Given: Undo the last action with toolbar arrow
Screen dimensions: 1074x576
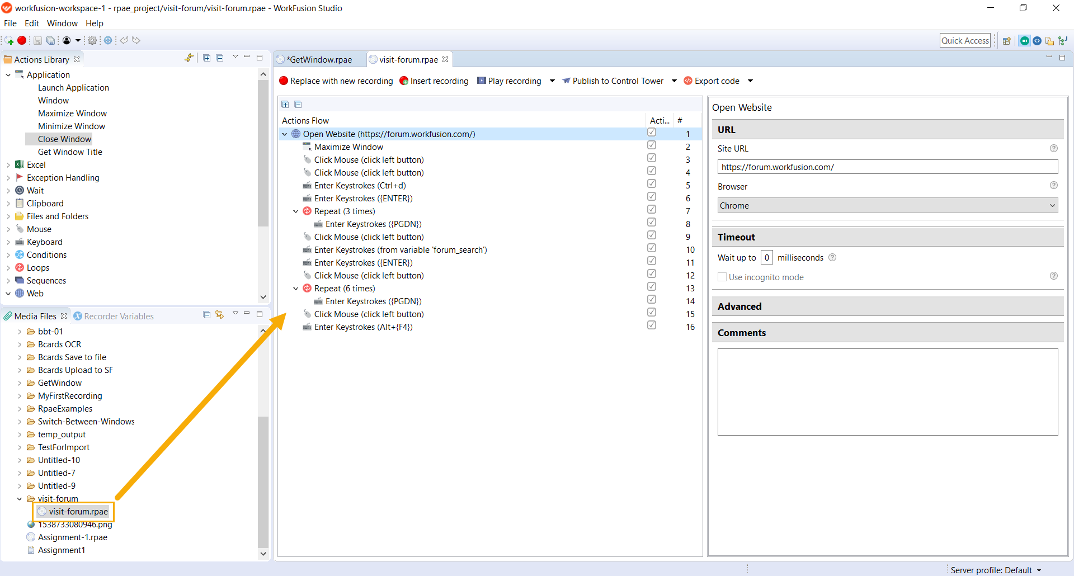Looking at the screenshot, I should 124,40.
